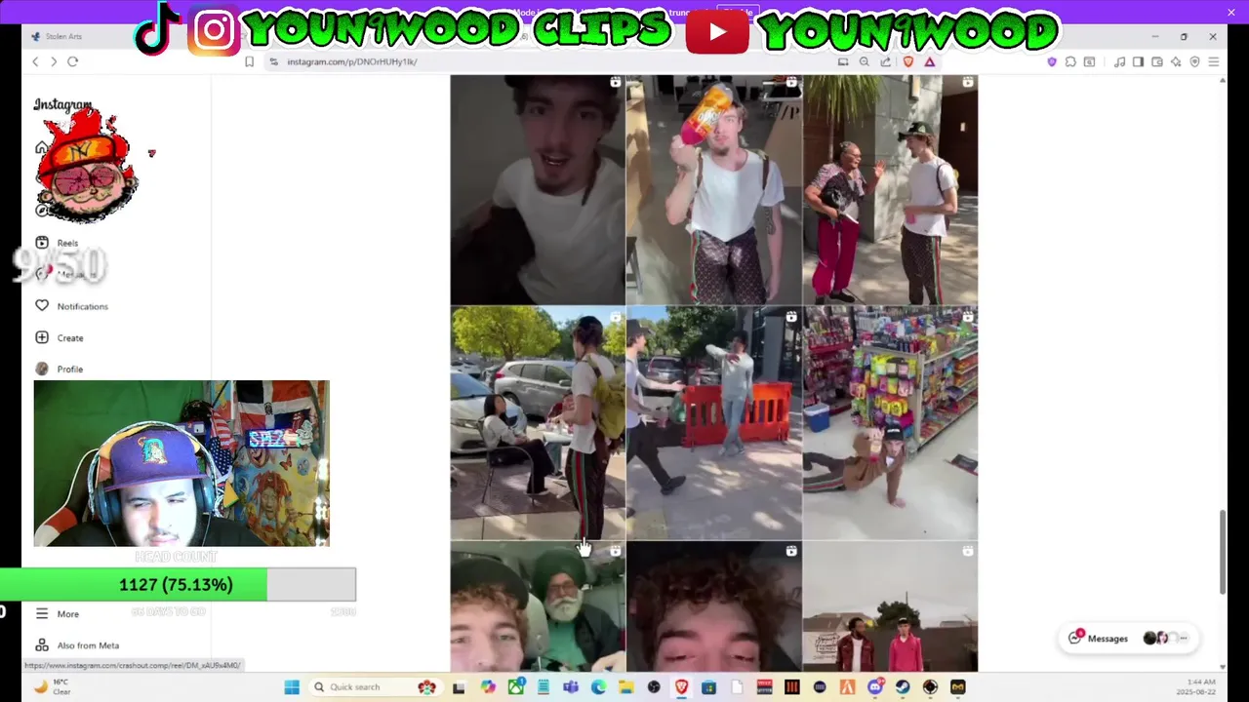Click the share icon in the address bar

click(x=885, y=61)
